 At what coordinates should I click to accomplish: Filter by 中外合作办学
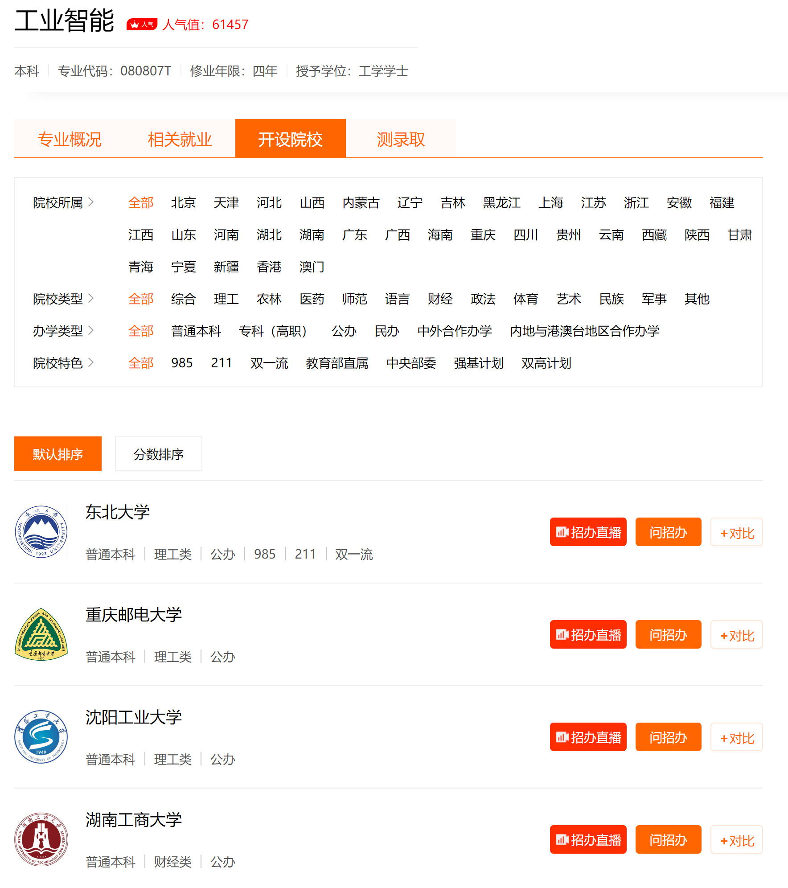point(455,331)
